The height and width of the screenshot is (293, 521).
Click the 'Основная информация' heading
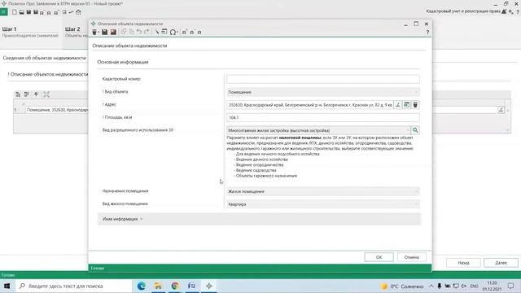click(x=123, y=62)
